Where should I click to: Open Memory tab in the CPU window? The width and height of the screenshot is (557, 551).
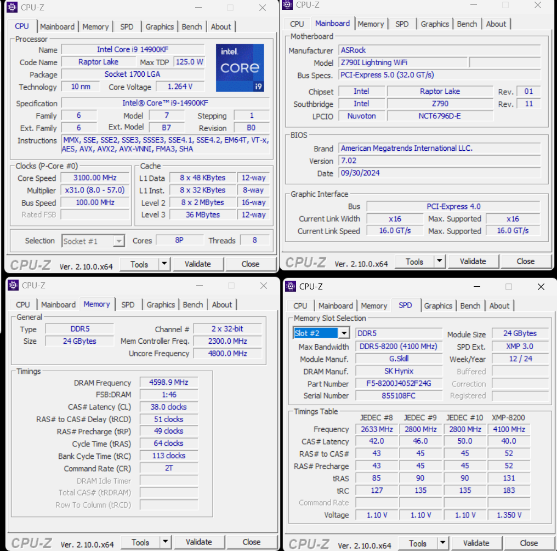coord(95,27)
